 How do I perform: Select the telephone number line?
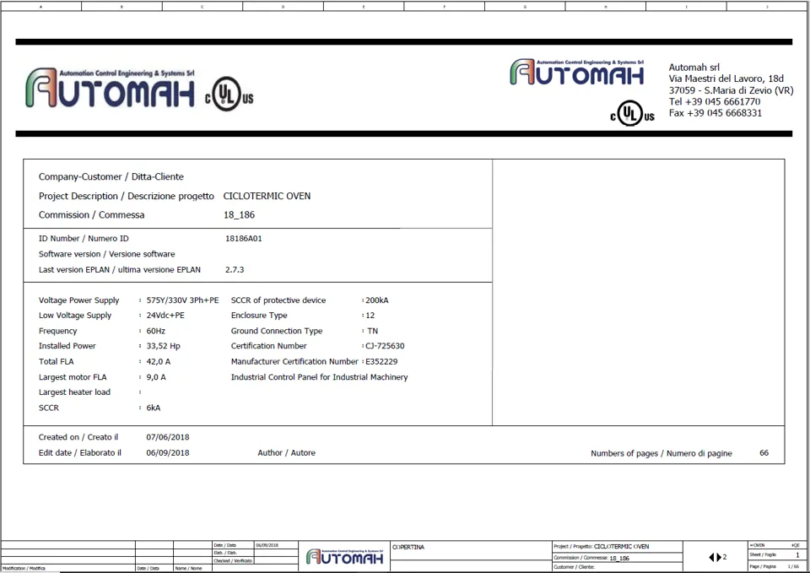coord(715,101)
